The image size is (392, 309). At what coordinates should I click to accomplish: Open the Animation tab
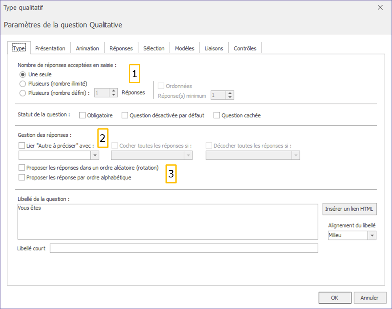pos(88,48)
